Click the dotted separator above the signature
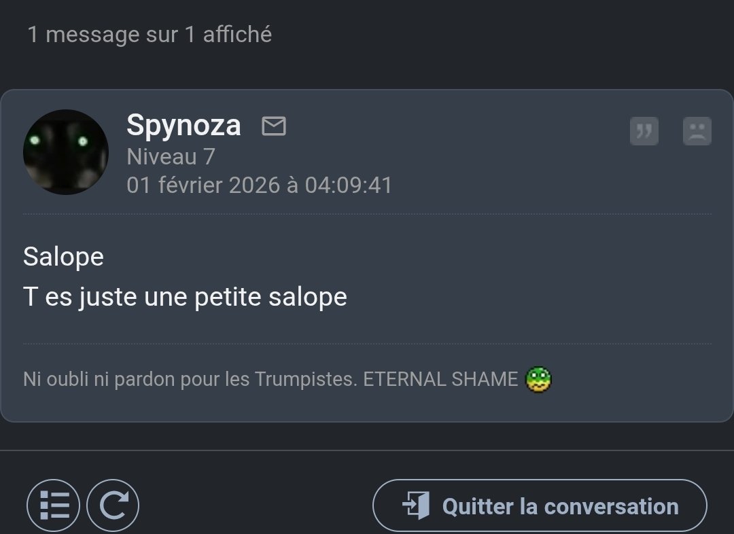734x534 pixels. pos(367,344)
